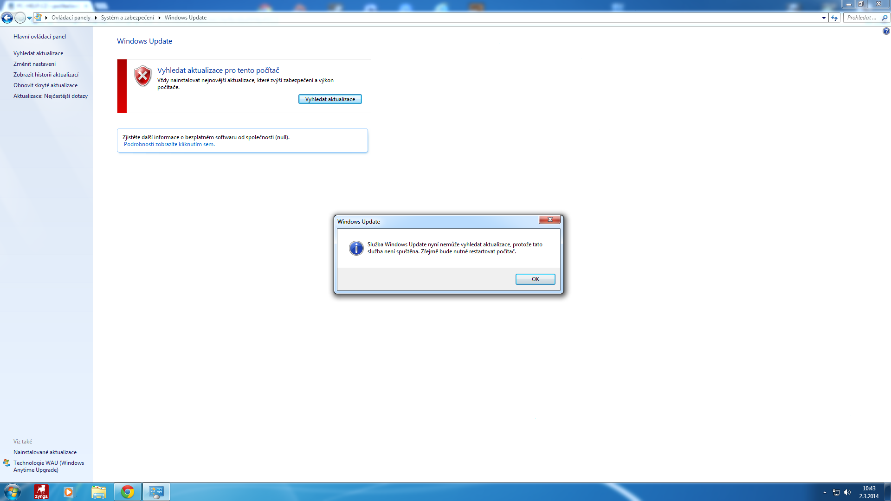
Task: Open Změnit nastavení in sidebar
Action: (x=34, y=64)
